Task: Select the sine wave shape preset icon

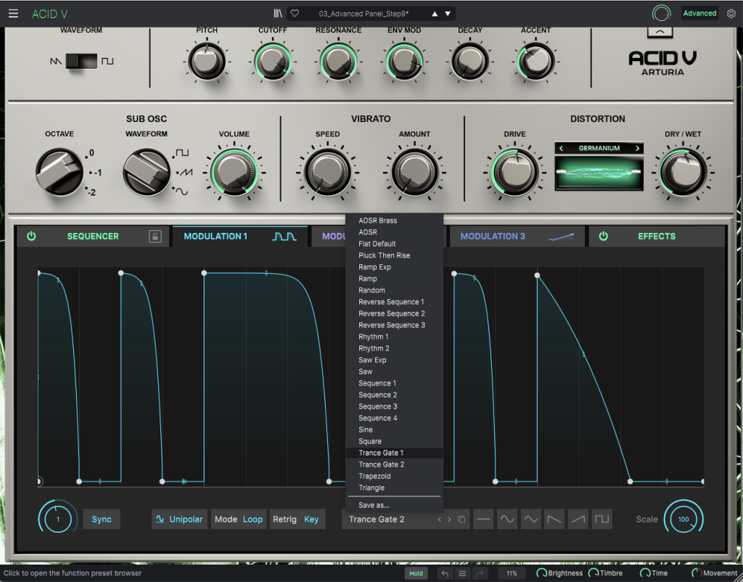Action: point(506,520)
